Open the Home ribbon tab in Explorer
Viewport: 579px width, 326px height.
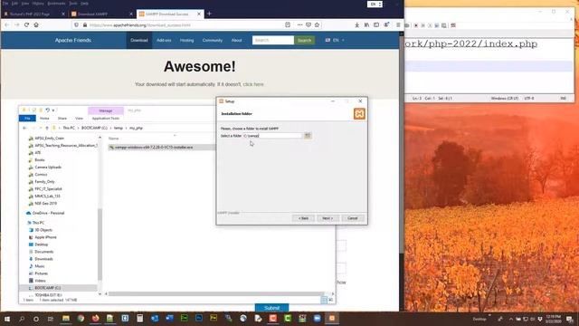point(44,119)
